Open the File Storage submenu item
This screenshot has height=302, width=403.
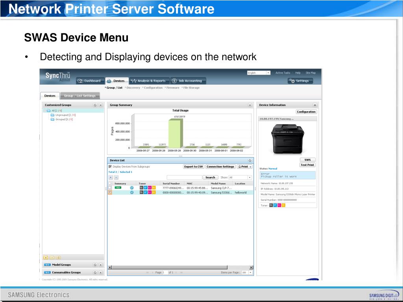coord(191,88)
